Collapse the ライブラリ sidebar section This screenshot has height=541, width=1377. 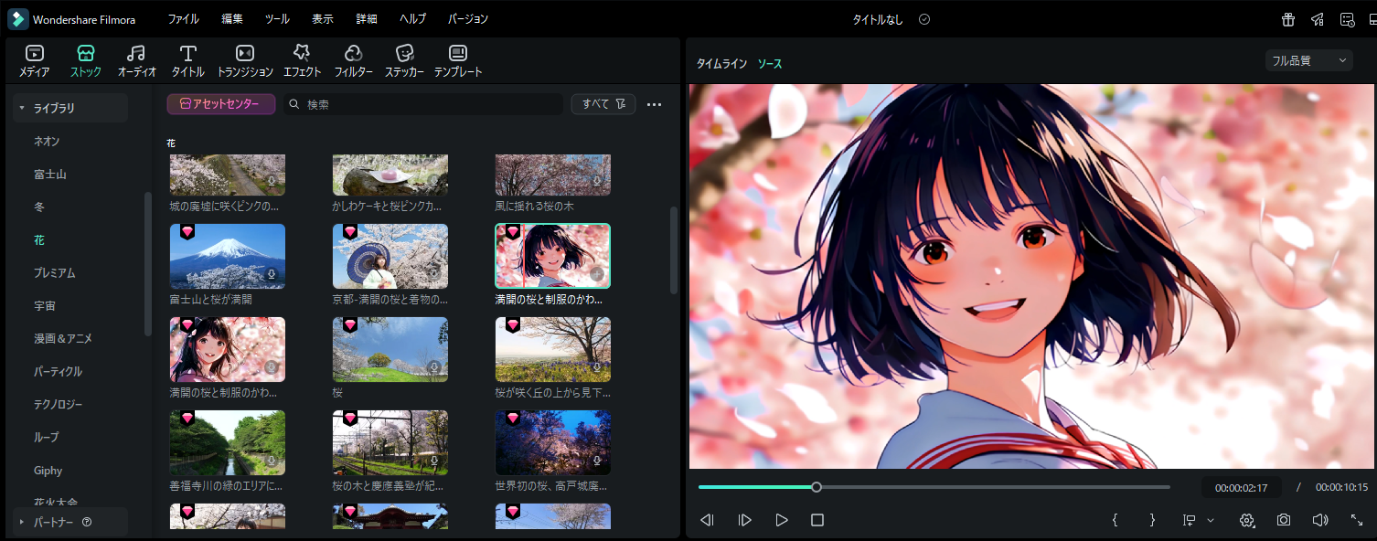coord(22,108)
